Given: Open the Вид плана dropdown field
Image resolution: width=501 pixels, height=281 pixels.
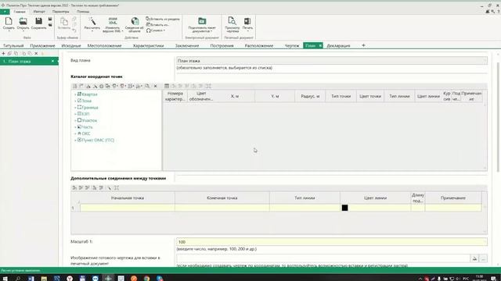Looking at the screenshot, I should point(332,61).
